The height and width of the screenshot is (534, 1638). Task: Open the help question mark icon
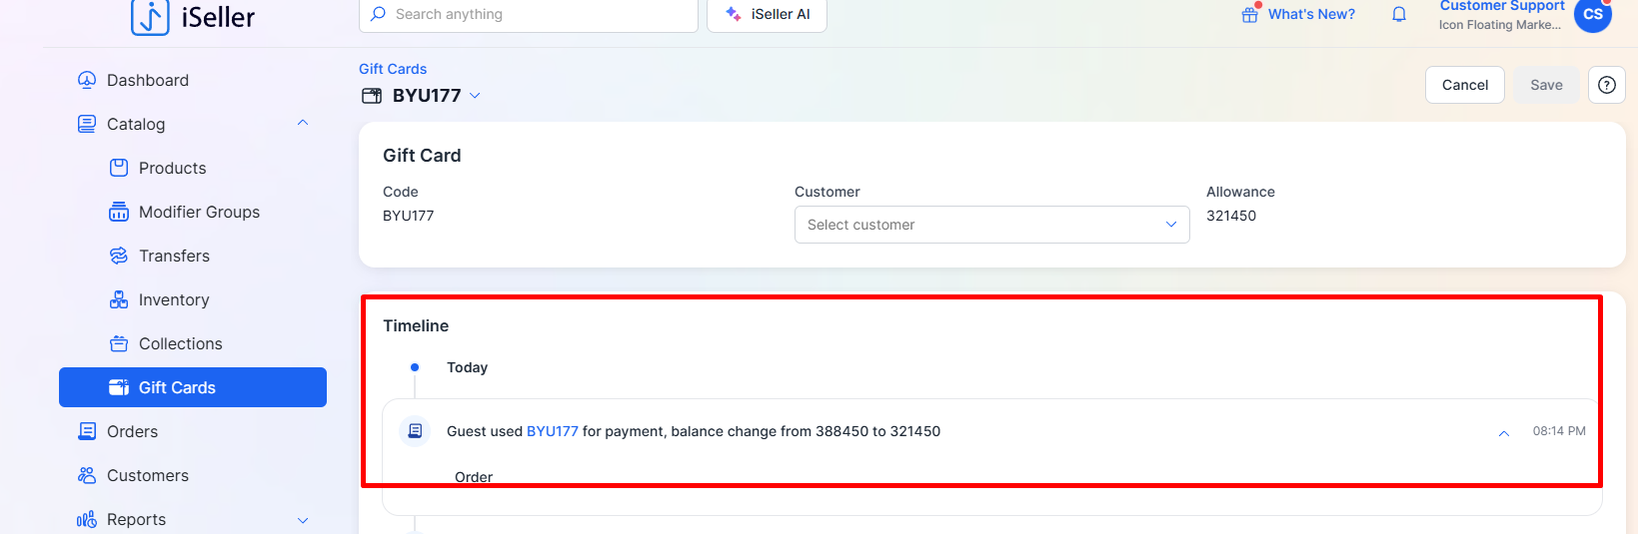coord(1607,85)
